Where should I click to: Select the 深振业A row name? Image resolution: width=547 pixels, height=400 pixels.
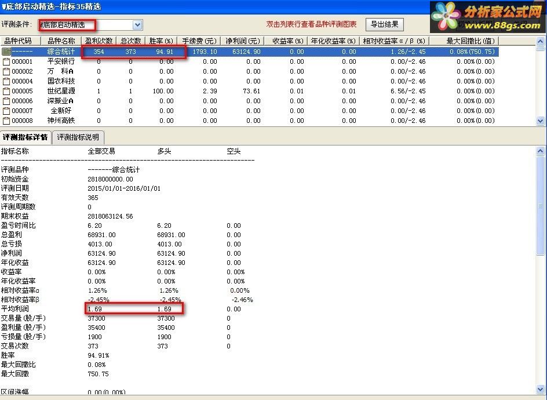61,101
